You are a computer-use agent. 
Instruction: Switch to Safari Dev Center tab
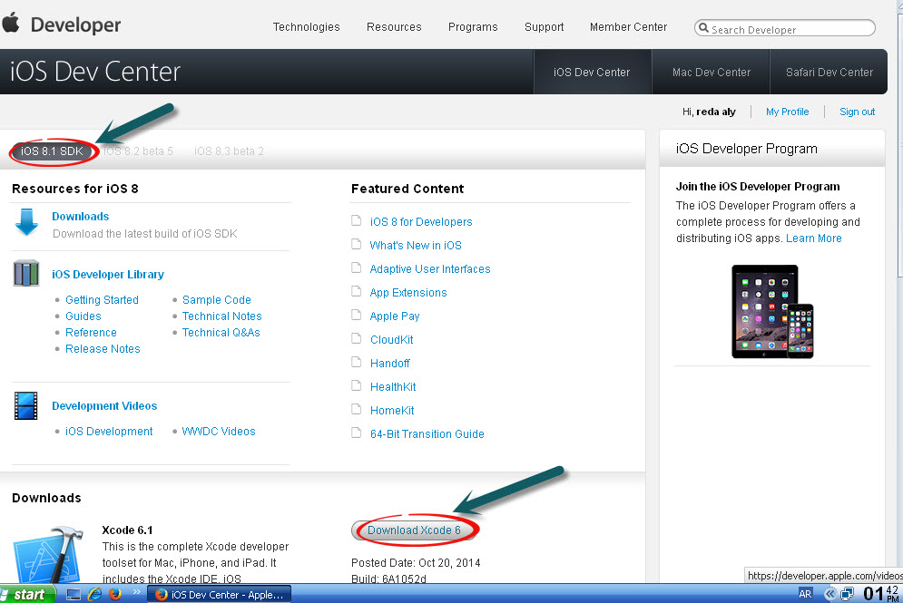829,72
